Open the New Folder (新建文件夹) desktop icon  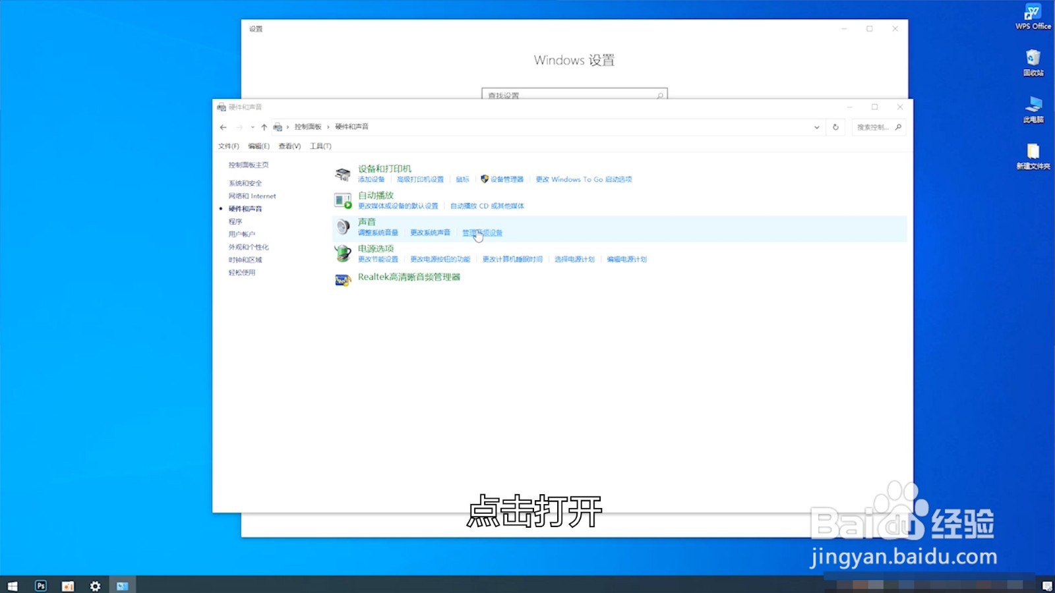[1033, 157]
